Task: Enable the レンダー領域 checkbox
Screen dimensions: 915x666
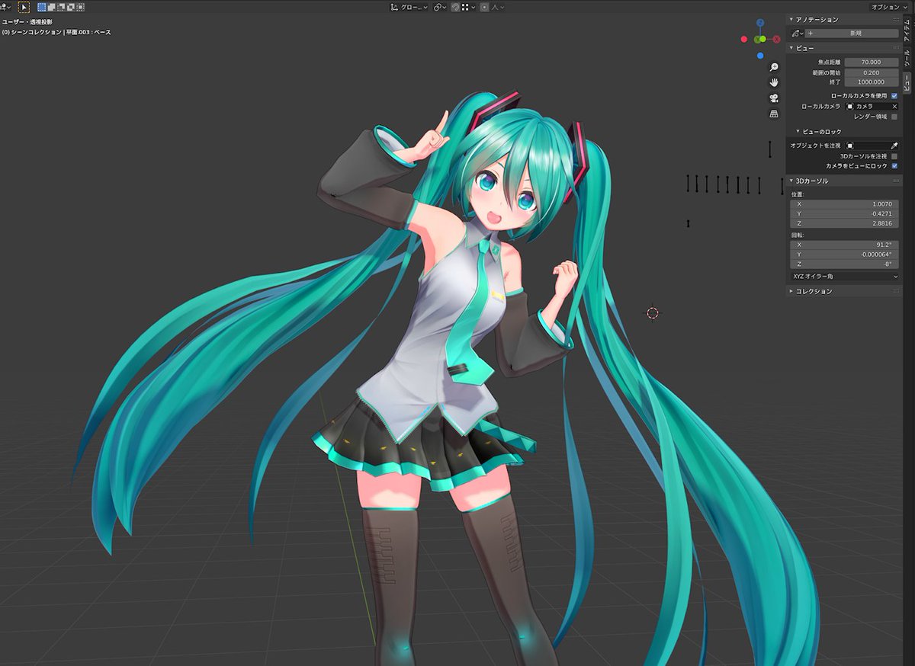Action: pos(894,117)
